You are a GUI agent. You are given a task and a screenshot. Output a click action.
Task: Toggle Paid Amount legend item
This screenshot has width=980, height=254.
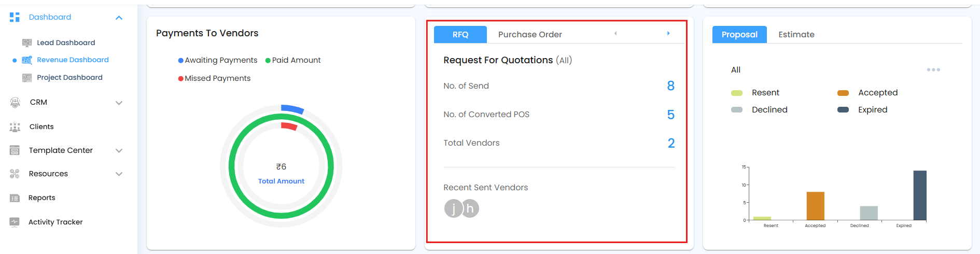(293, 60)
